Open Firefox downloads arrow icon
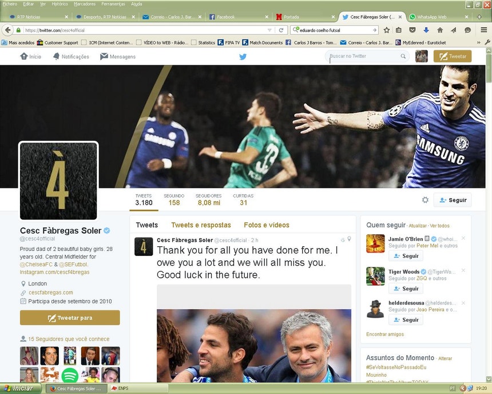 [x=426, y=30]
